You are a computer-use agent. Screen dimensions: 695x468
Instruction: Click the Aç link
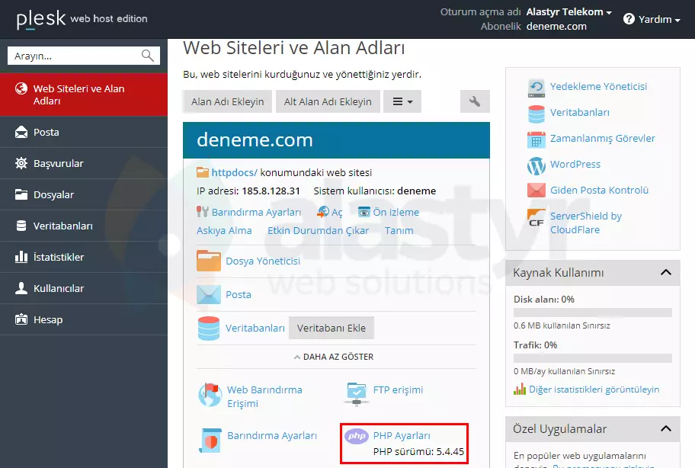pos(337,213)
